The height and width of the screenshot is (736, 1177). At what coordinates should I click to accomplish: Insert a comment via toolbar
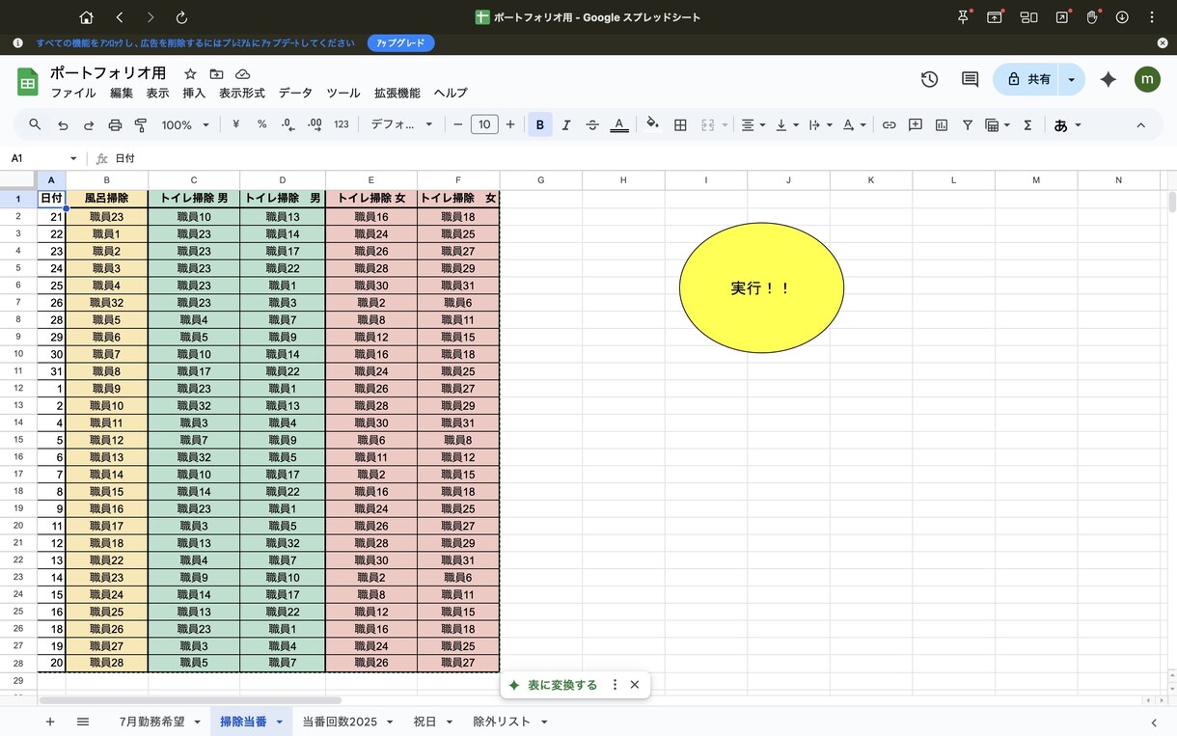point(916,124)
